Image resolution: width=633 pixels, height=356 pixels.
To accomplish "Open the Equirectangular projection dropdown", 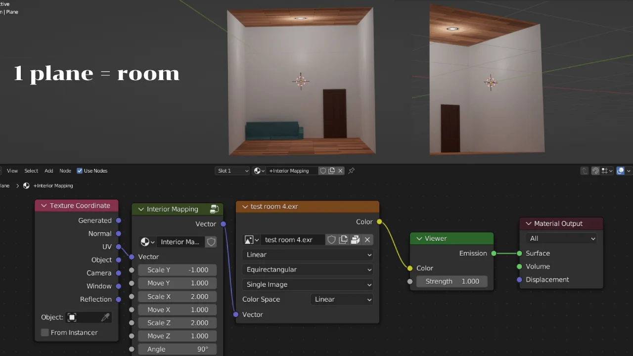I will coord(308,269).
